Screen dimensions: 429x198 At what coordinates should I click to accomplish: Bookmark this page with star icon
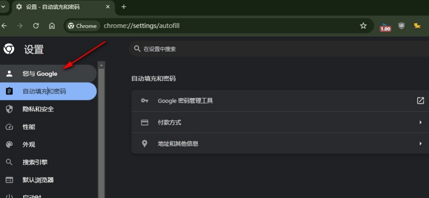point(363,26)
